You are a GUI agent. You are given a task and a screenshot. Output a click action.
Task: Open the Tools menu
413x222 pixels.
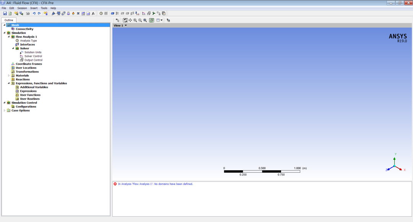(x=44, y=8)
